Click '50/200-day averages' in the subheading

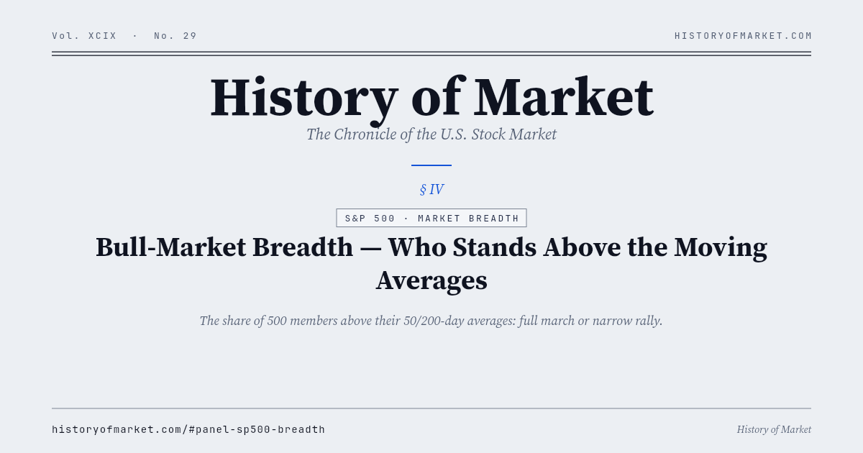coord(459,321)
